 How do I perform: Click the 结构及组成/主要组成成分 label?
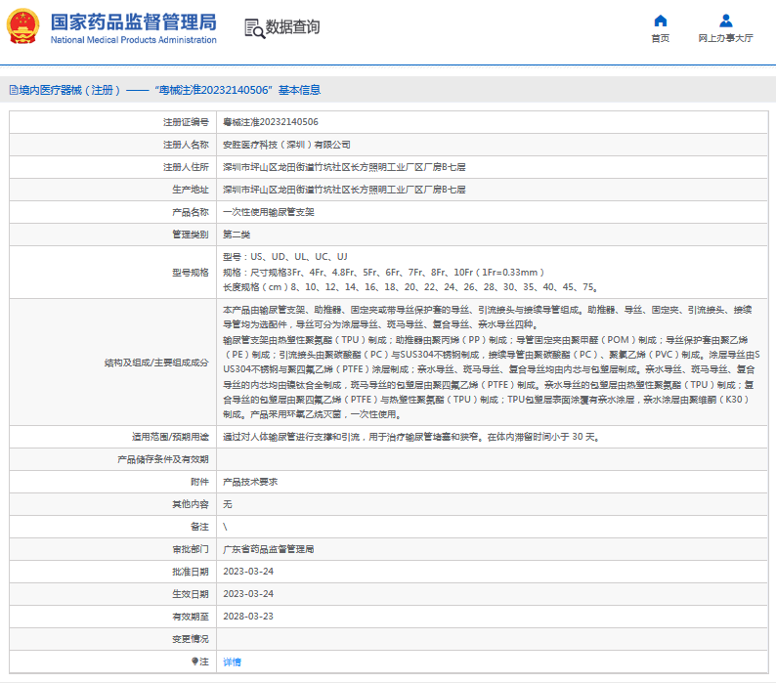[157, 363]
